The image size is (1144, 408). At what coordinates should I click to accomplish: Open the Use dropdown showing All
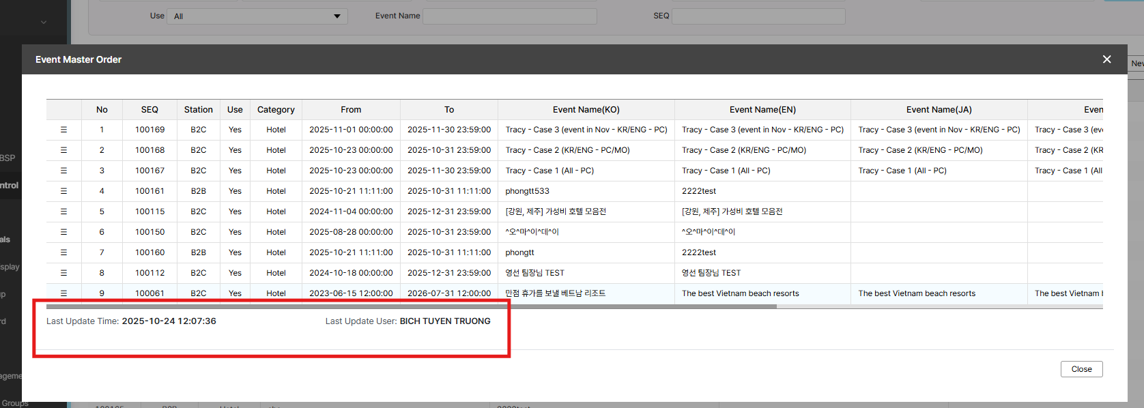(x=257, y=16)
